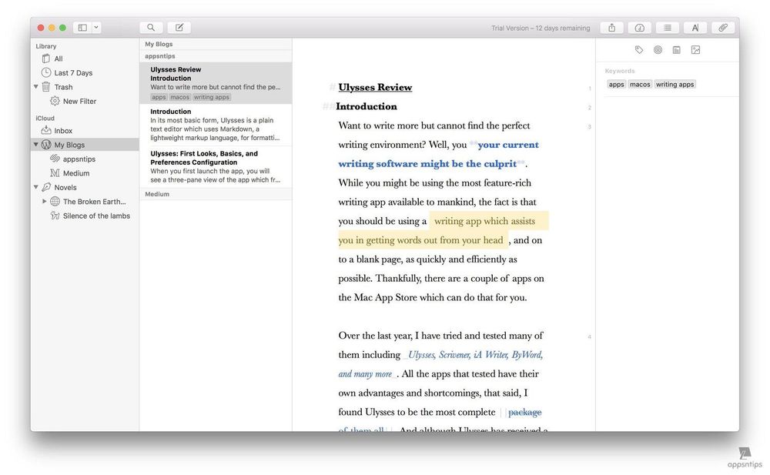Open the navigation outline list icon
Image resolution: width=770 pixels, height=475 pixels.
(x=667, y=27)
